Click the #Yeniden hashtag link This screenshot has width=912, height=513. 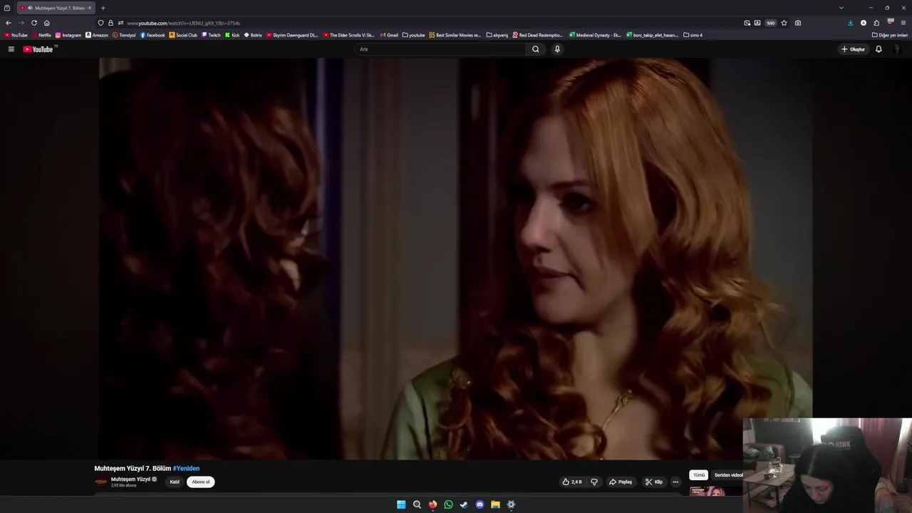186,468
